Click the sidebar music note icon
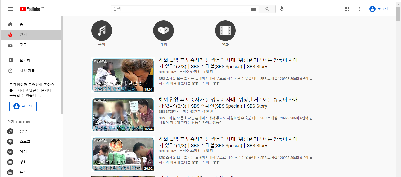 [10, 131]
